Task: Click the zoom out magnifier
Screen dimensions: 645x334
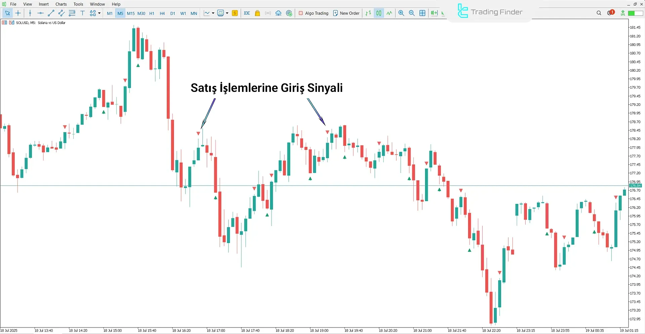Action: [411, 13]
